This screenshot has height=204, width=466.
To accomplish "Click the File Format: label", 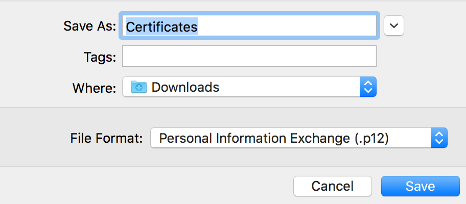I will (x=106, y=138).
